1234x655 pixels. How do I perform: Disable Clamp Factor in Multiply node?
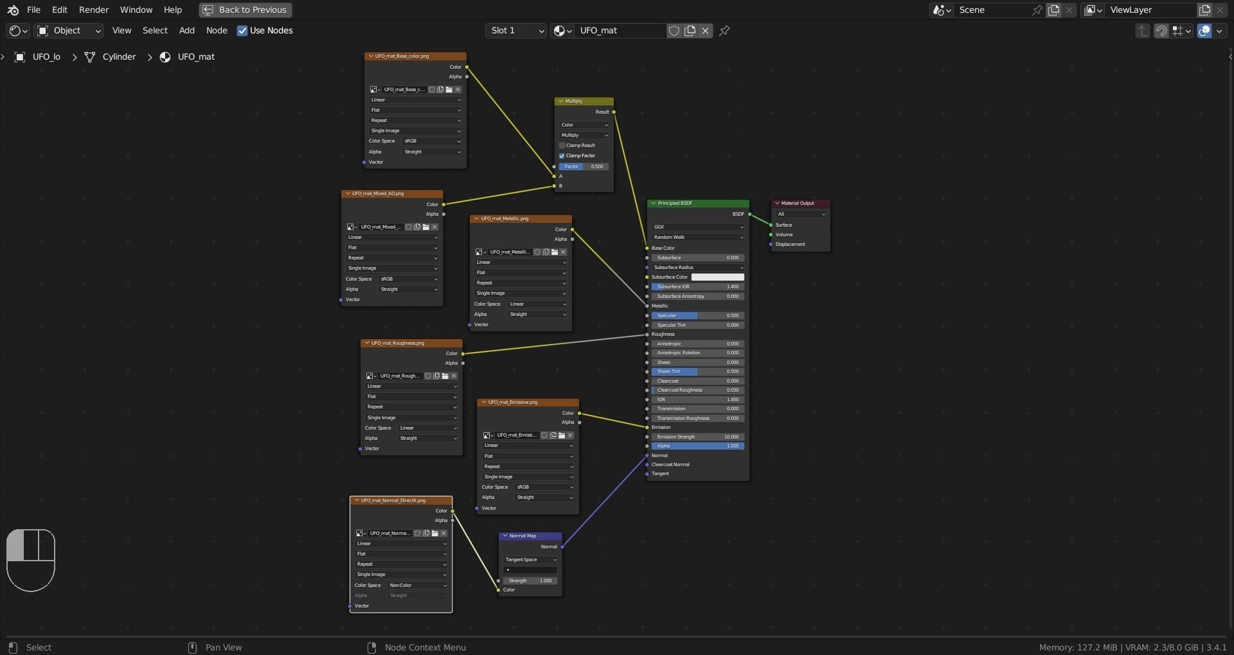point(562,156)
